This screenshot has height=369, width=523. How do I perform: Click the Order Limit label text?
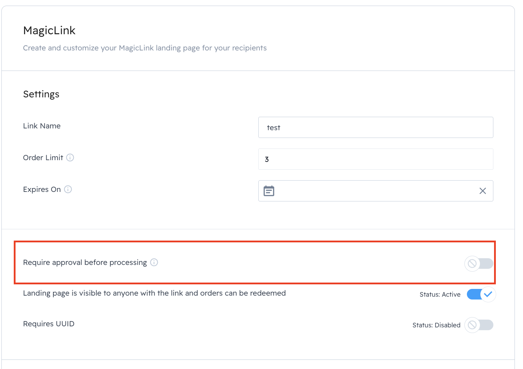coord(43,158)
